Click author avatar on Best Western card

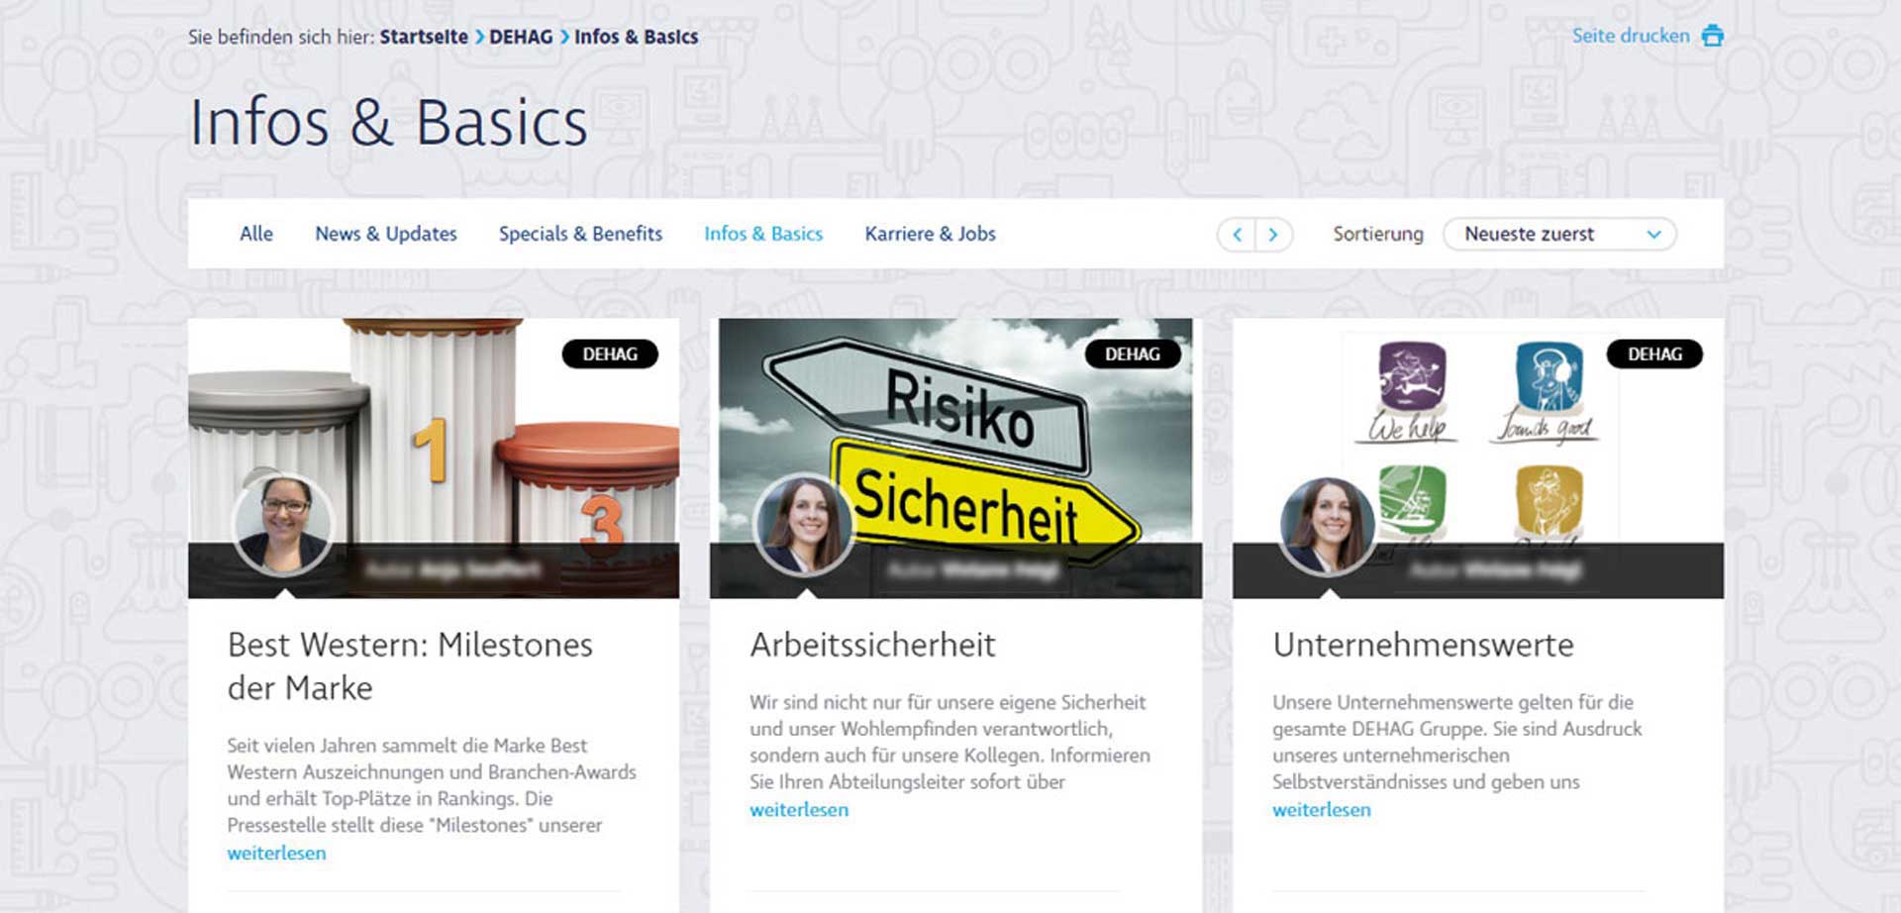[283, 523]
